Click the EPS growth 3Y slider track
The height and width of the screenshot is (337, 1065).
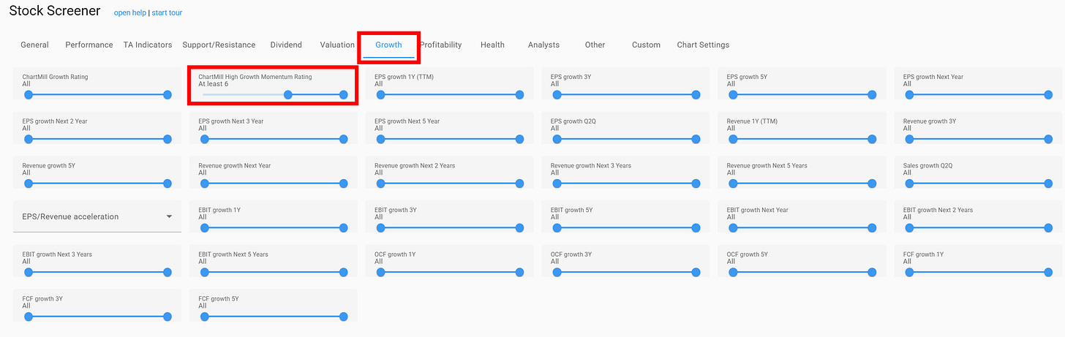pos(626,95)
